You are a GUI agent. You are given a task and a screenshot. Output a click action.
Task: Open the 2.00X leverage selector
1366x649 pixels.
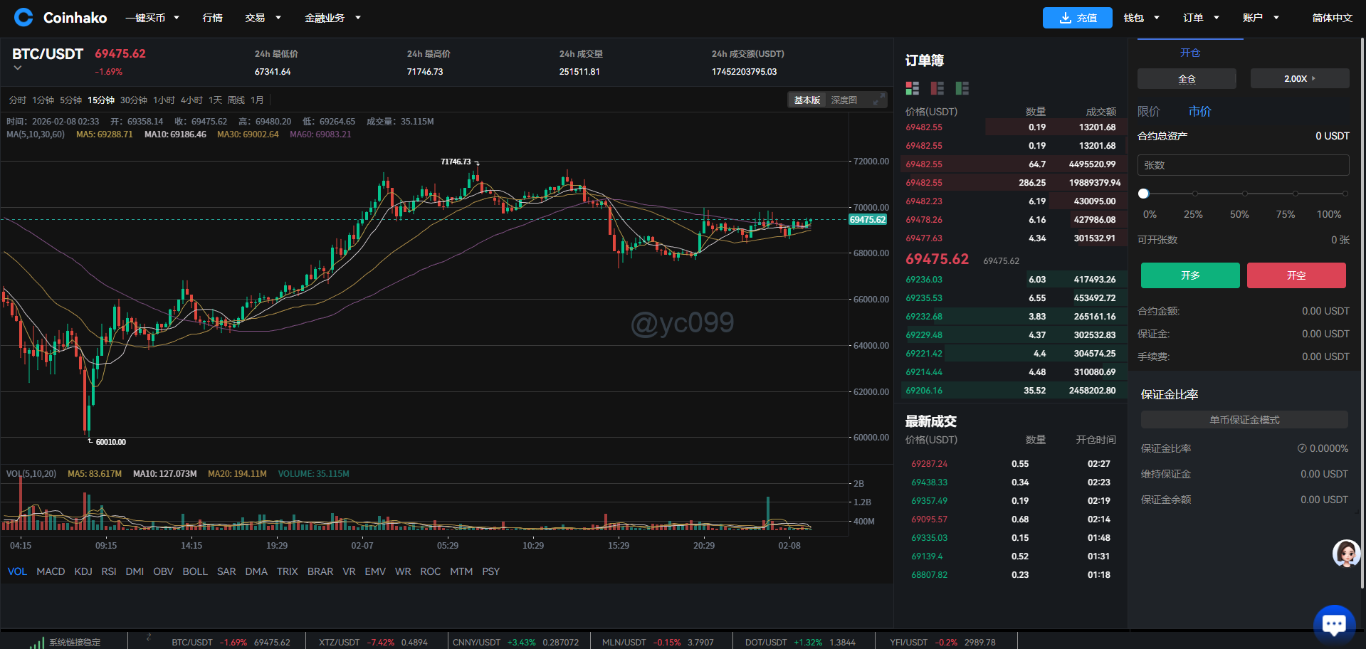click(x=1299, y=79)
